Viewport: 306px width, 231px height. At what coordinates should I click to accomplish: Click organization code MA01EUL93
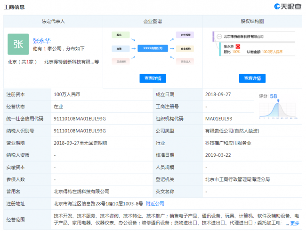tap(218, 119)
